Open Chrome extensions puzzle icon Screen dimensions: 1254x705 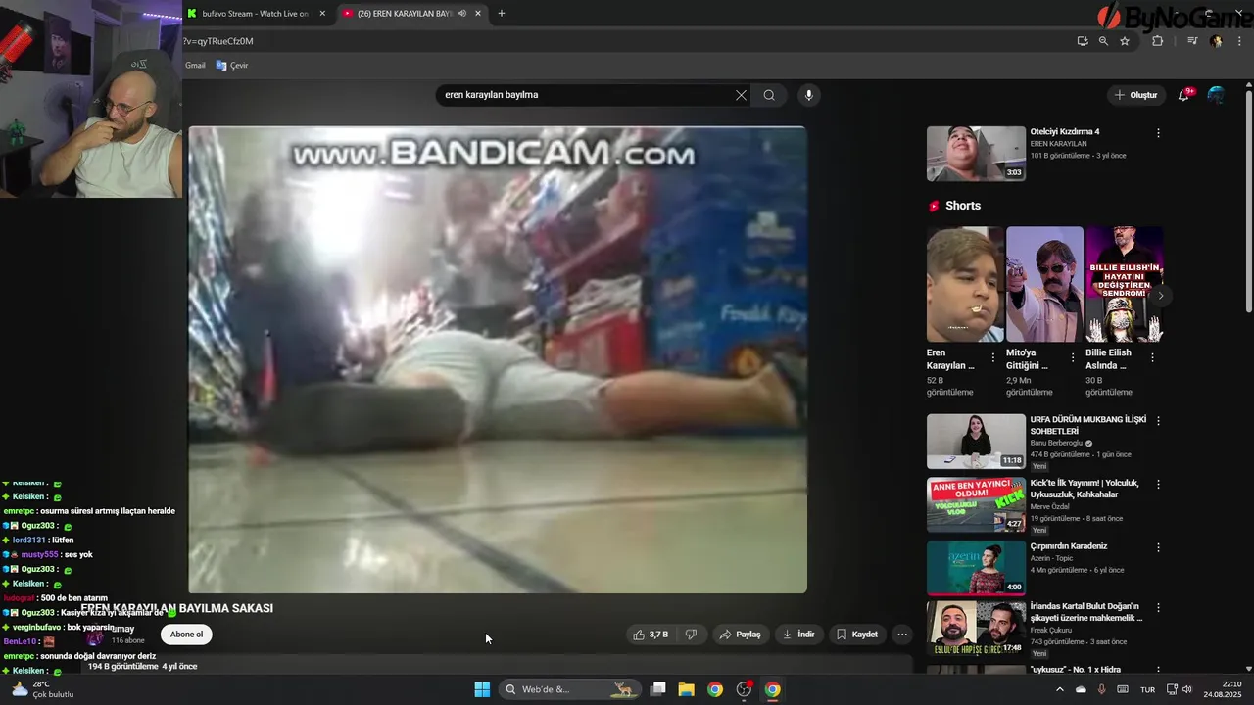1158,41
